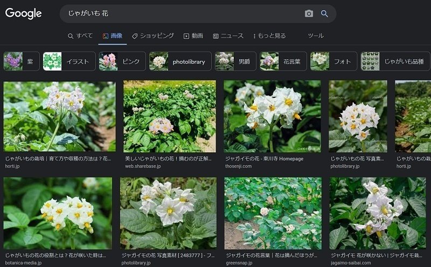Expand the もっと見る menu

269,36
